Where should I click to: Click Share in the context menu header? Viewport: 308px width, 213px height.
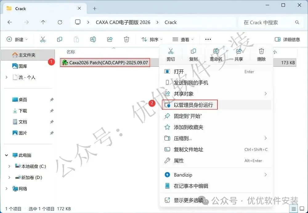point(239,55)
